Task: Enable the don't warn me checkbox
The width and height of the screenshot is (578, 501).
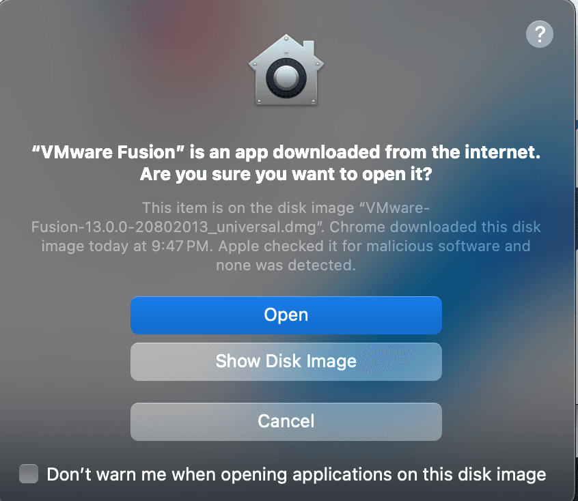Action: [x=29, y=474]
